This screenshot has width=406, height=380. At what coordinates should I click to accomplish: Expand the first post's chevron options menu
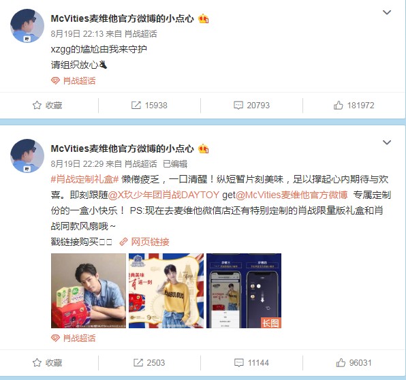click(x=387, y=12)
